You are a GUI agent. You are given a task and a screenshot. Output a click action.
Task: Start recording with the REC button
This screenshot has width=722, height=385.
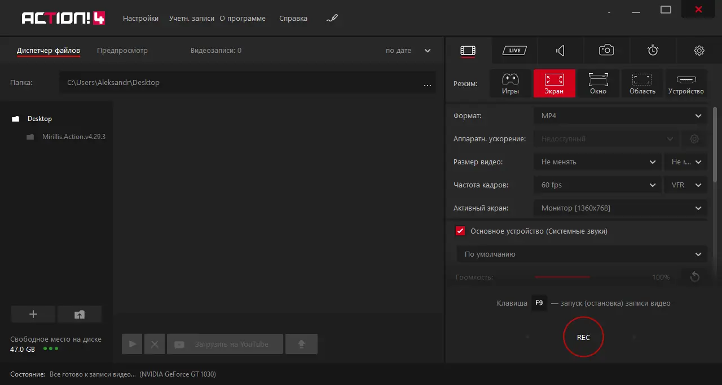(x=583, y=337)
